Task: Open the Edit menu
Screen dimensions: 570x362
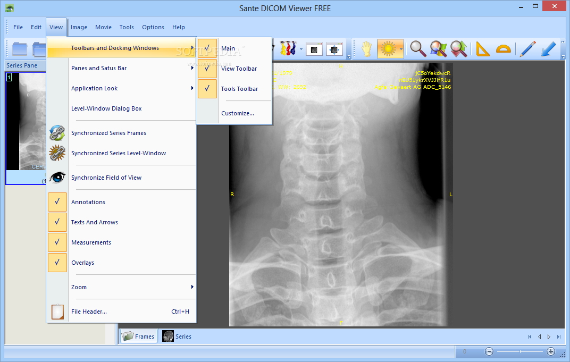Action: 36,27
